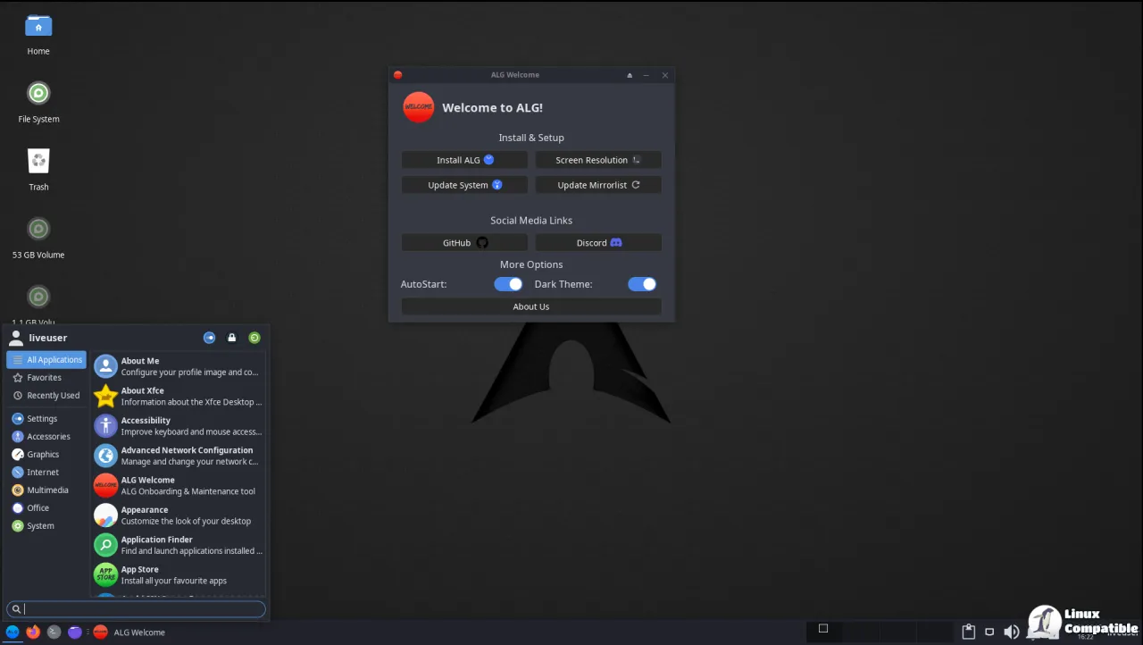Click the volume speaker tray icon
The width and height of the screenshot is (1143, 645).
coord(1011,632)
